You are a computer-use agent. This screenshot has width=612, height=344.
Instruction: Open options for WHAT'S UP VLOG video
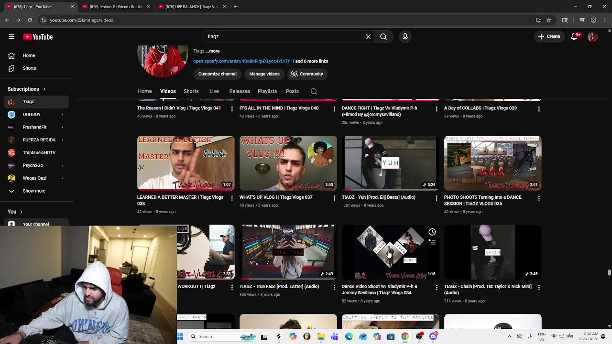pos(334,198)
